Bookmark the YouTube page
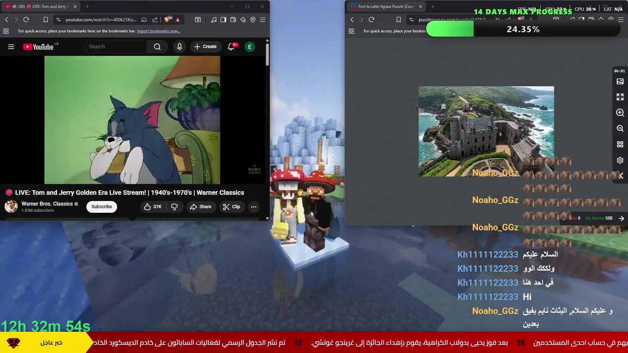 pyautogui.click(x=46, y=20)
